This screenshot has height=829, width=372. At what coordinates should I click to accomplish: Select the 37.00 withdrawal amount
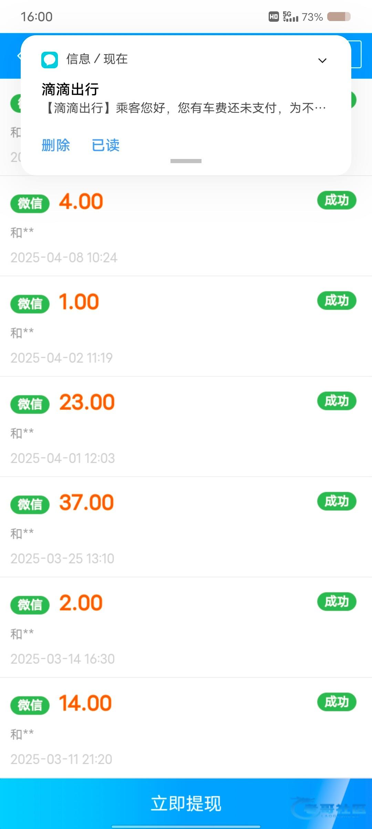(86, 502)
